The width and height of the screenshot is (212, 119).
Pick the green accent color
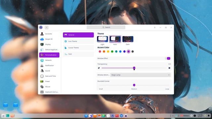112,52
